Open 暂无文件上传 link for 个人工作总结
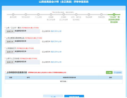127x98 pixels. 56,62
